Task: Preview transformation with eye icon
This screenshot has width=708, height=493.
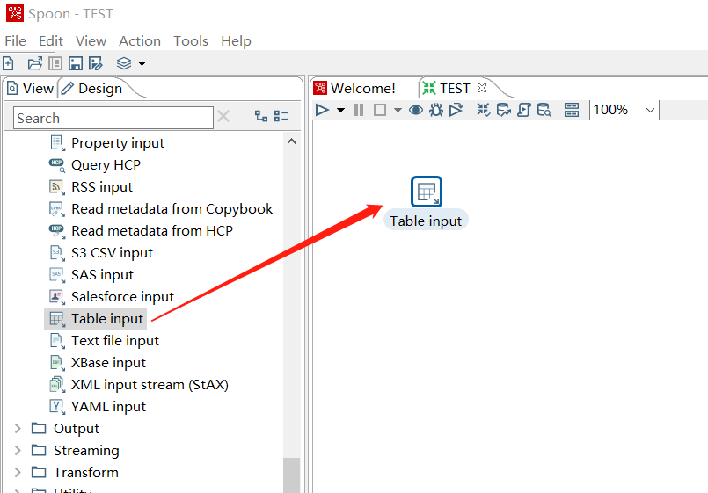Action: (x=416, y=110)
